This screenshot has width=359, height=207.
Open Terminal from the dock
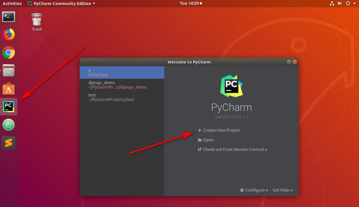[x=8, y=17]
